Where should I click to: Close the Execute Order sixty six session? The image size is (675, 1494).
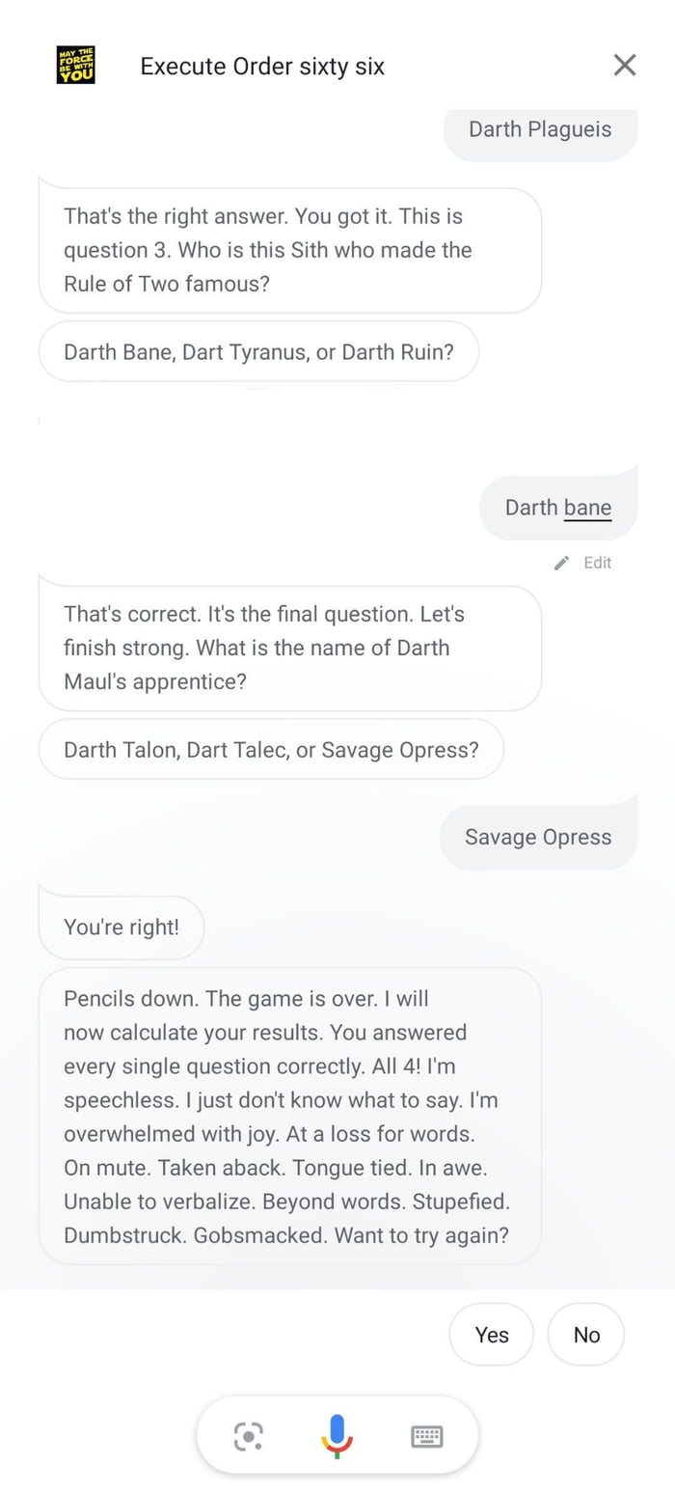625,65
